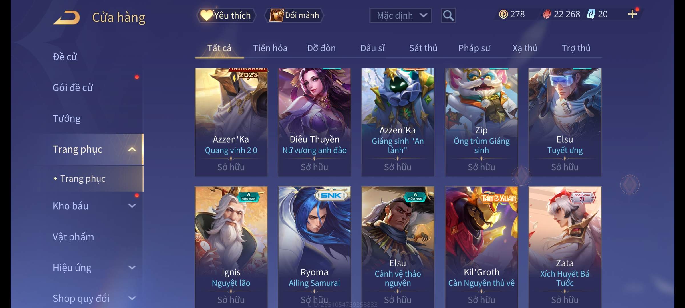Open the search magnifier icon
Image resolution: width=685 pixels, height=308 pixels.
coord(448,15)
